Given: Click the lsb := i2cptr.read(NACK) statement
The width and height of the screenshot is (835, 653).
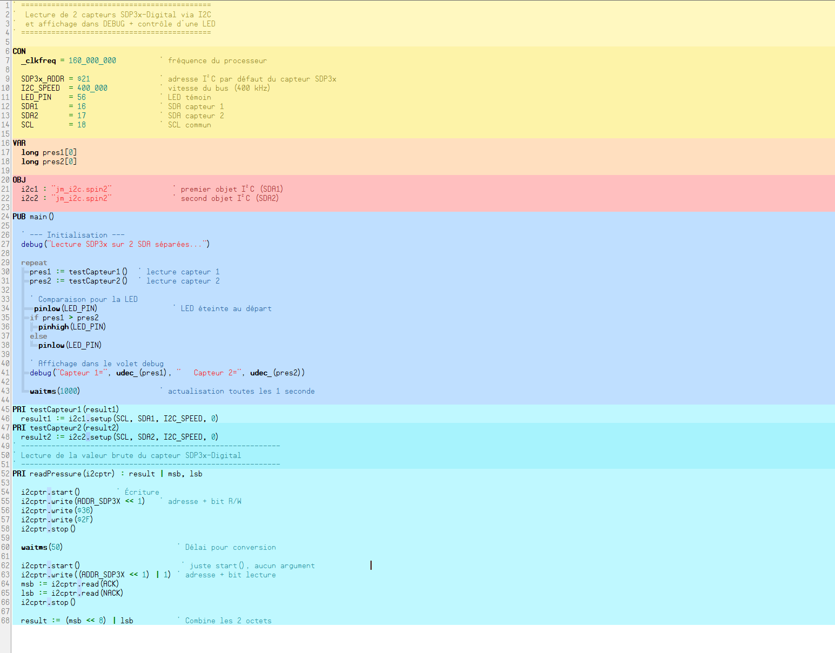Looking at the screenshot, I should coord(72,593).
